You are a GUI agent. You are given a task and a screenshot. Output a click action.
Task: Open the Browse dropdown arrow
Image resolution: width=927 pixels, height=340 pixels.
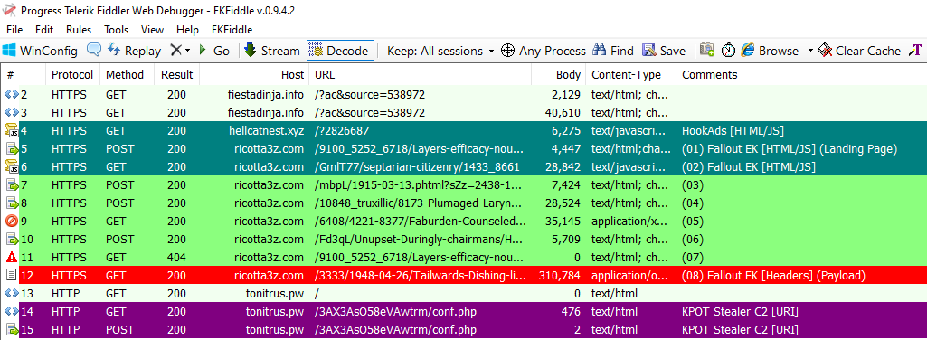pos(810,51)
